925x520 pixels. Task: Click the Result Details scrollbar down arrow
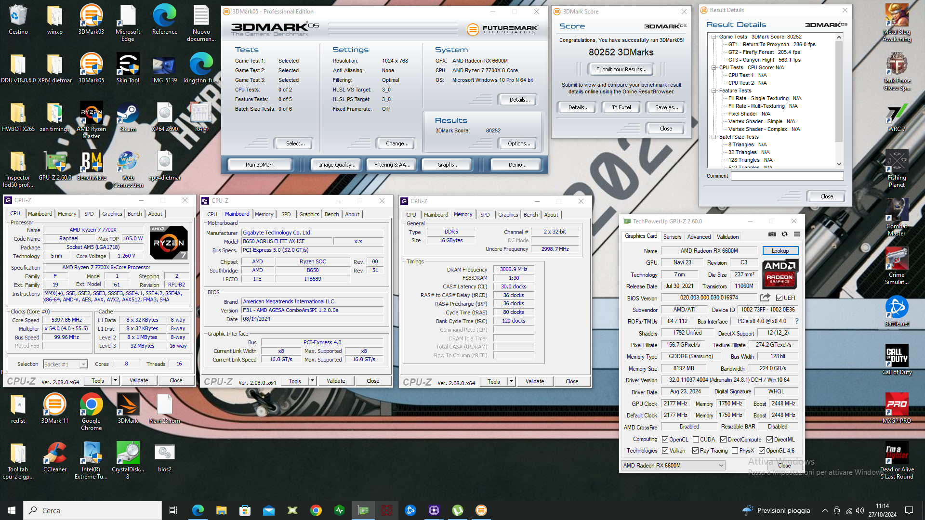tap(839, 164)
